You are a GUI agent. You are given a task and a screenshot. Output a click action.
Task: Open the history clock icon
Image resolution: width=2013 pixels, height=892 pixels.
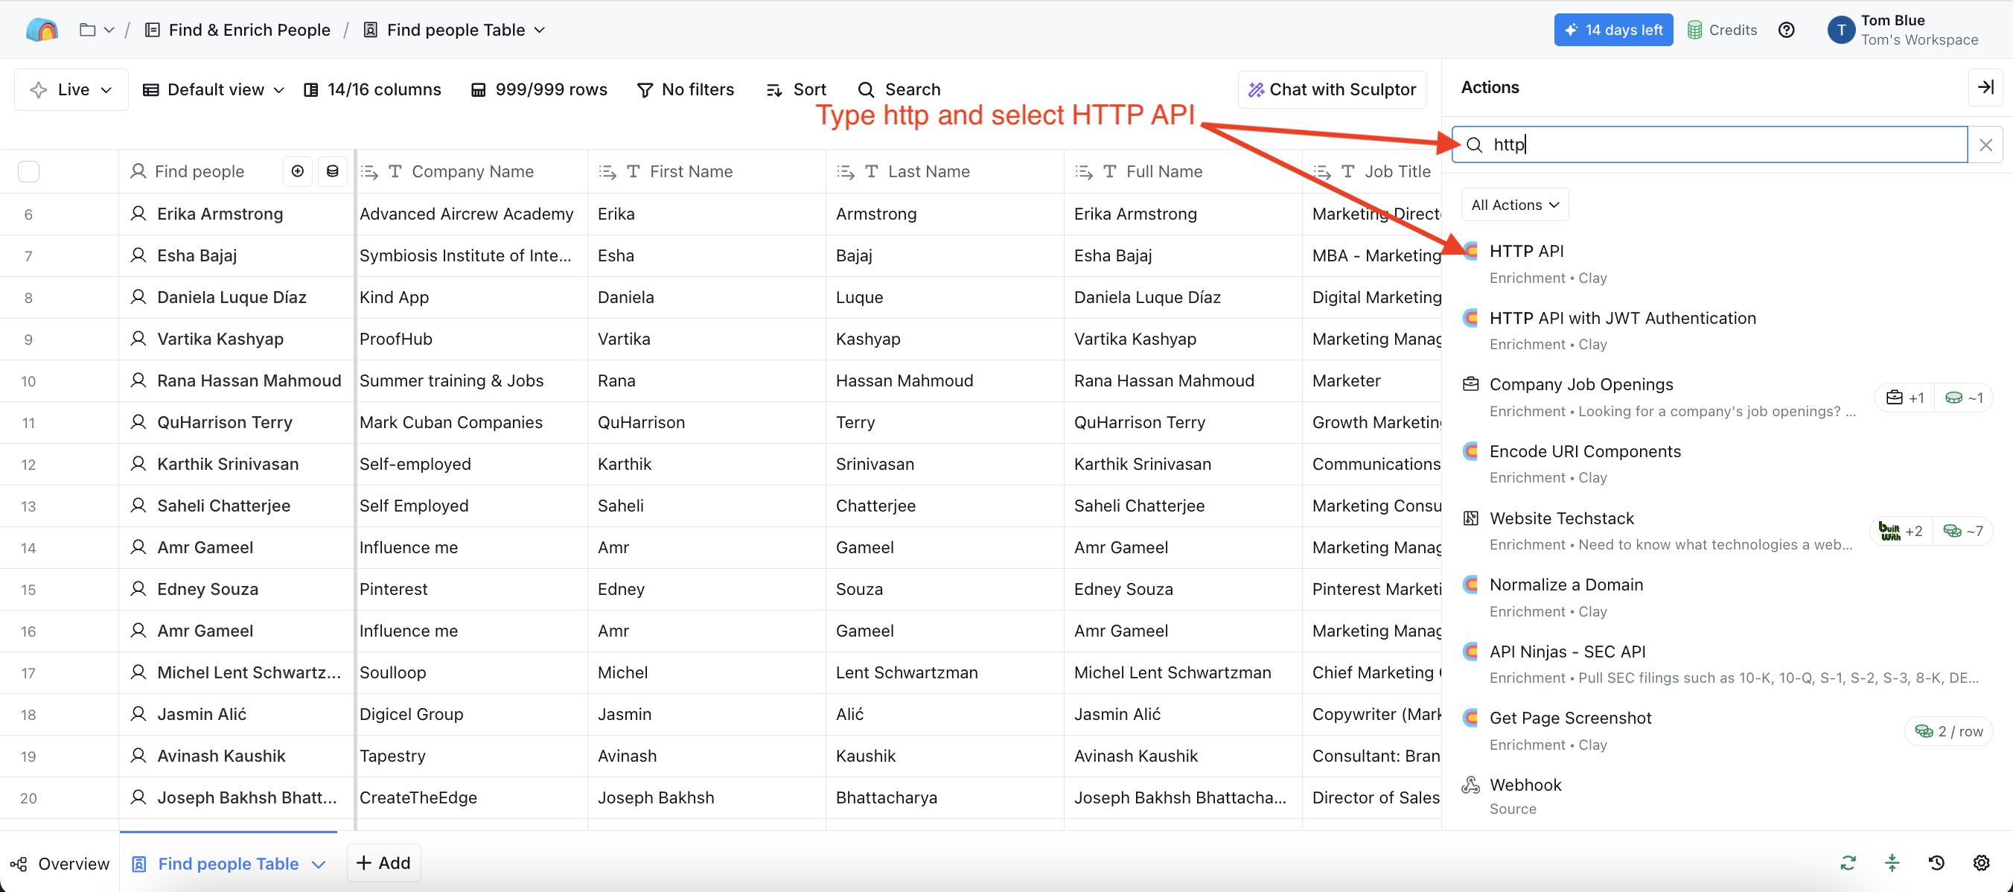(1936, 863)
